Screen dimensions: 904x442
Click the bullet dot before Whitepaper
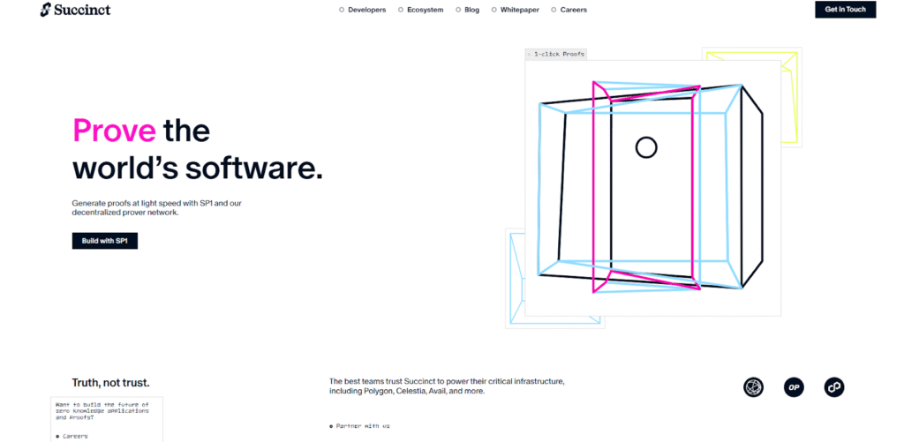(x=494, y=10)
